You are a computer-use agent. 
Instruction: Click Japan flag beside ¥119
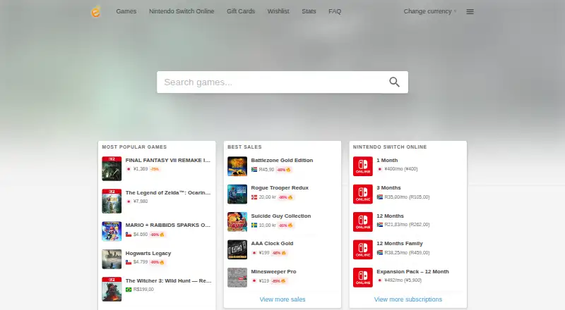[x=254, y=280]
